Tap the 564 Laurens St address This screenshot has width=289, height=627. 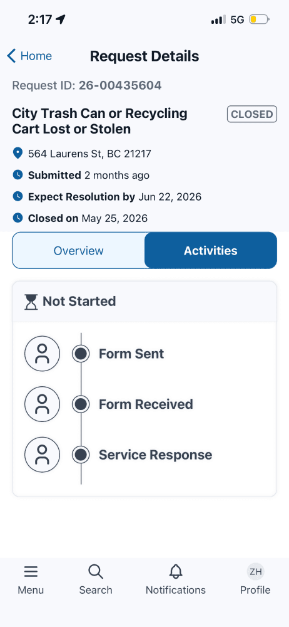89,154
